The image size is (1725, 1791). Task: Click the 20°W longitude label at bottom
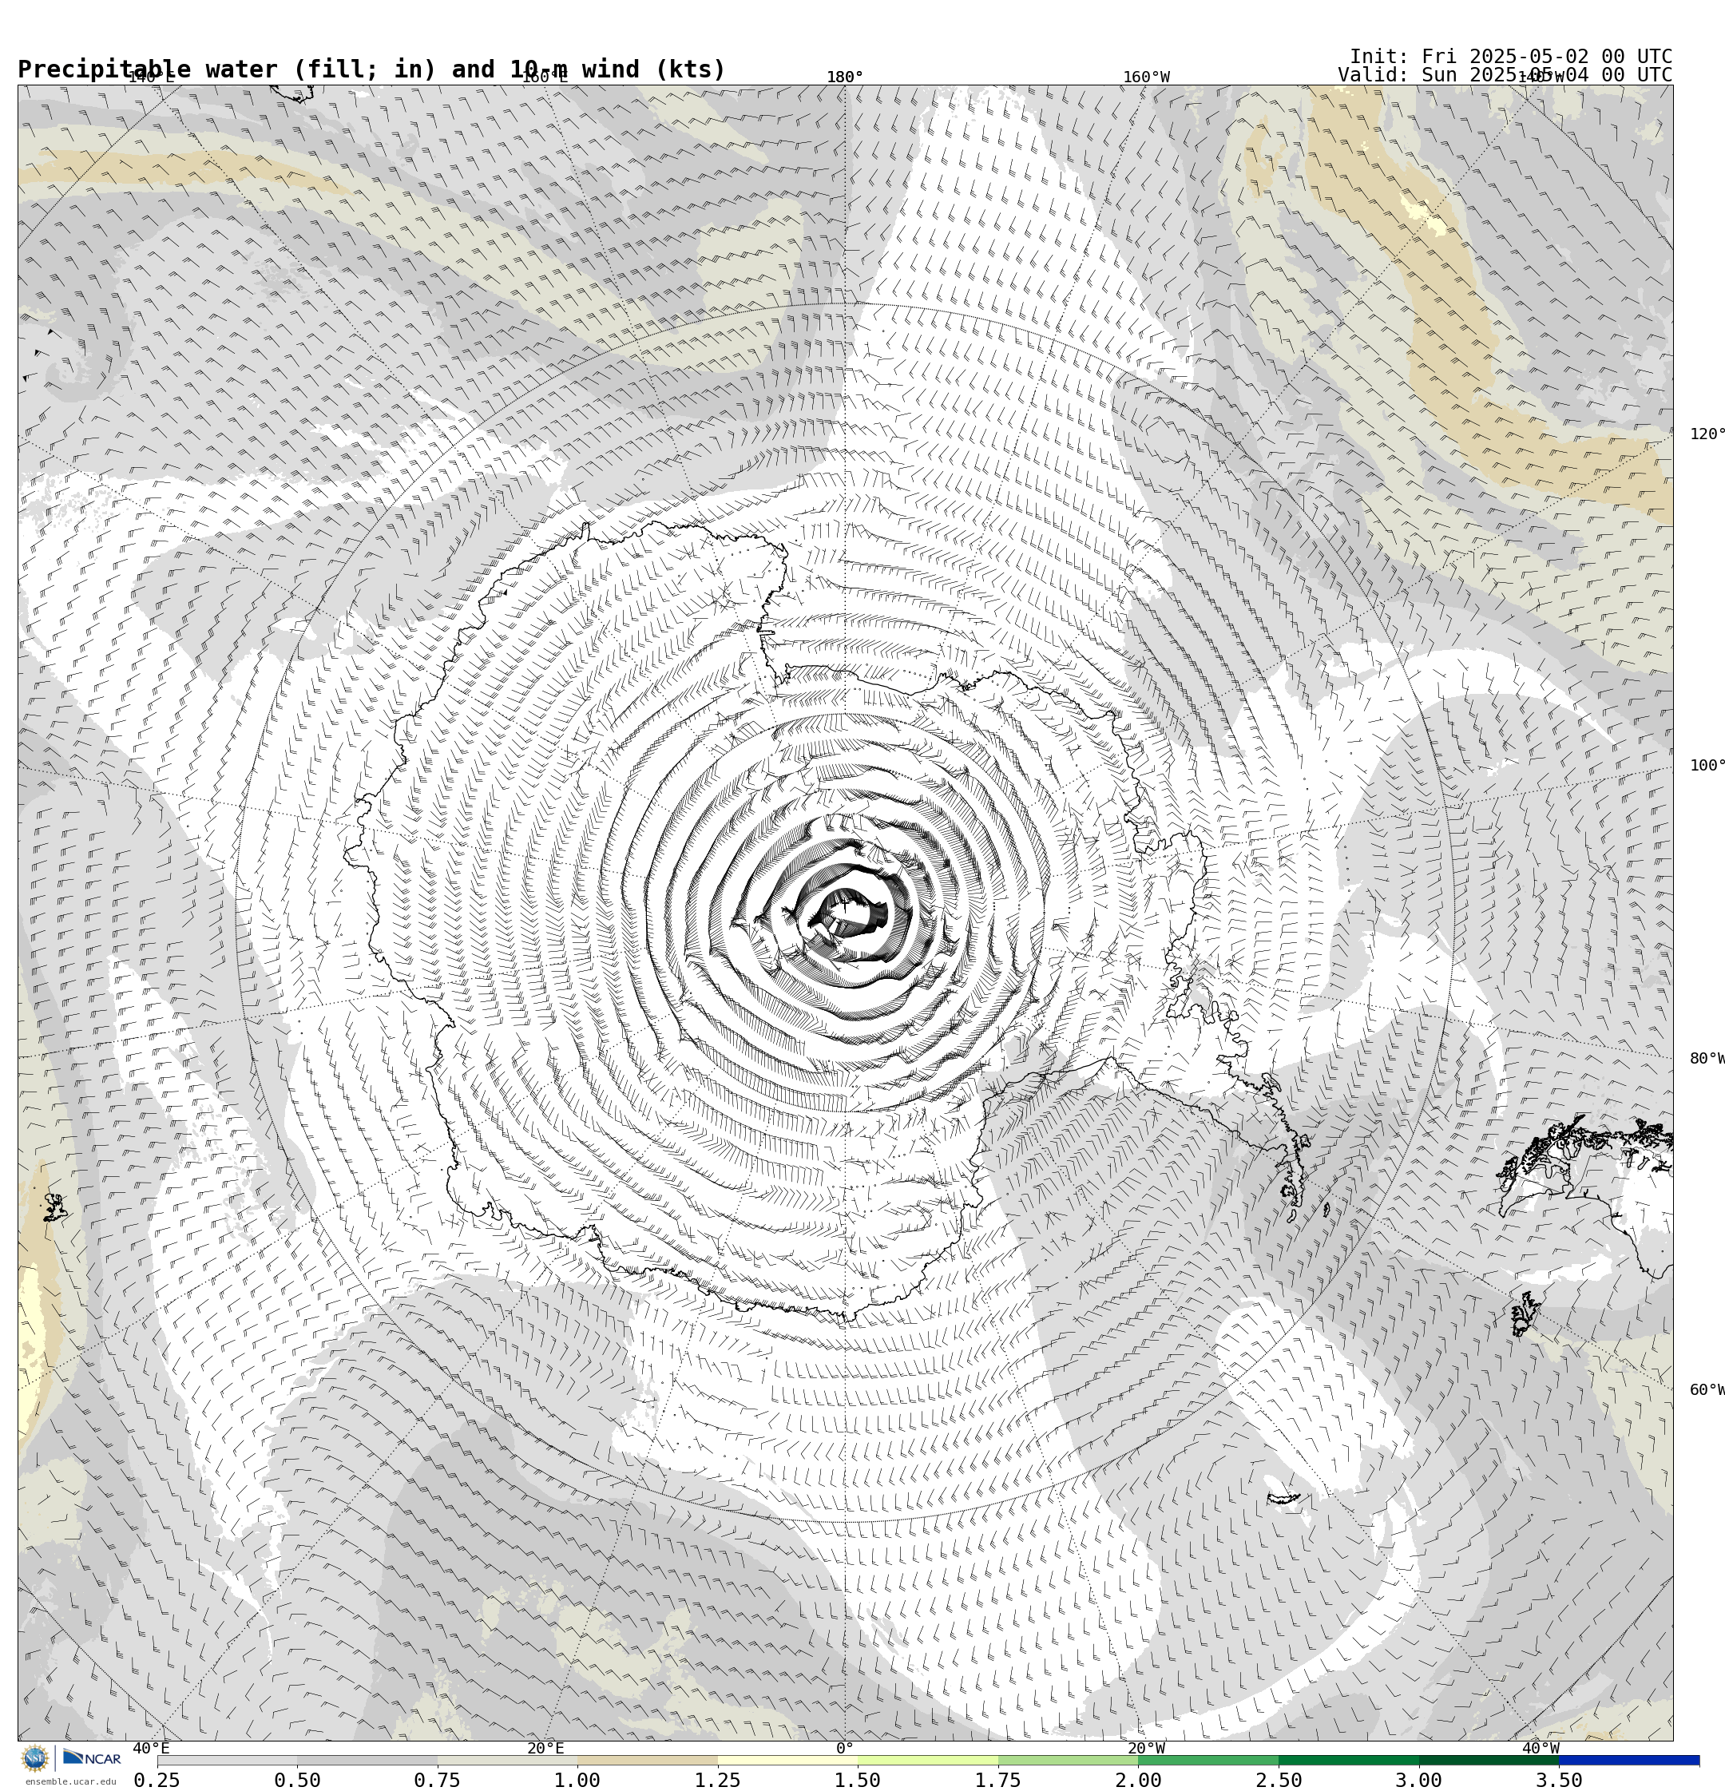tap(1146, 1749)
